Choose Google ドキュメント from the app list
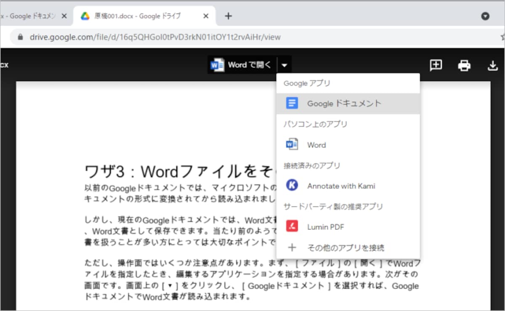Screen dimensions: 505x311 348,103
